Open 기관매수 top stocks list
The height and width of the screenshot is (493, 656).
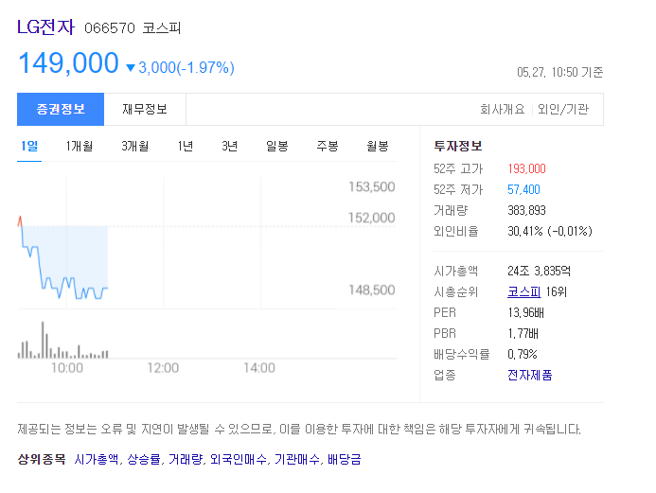coord(296,459)
